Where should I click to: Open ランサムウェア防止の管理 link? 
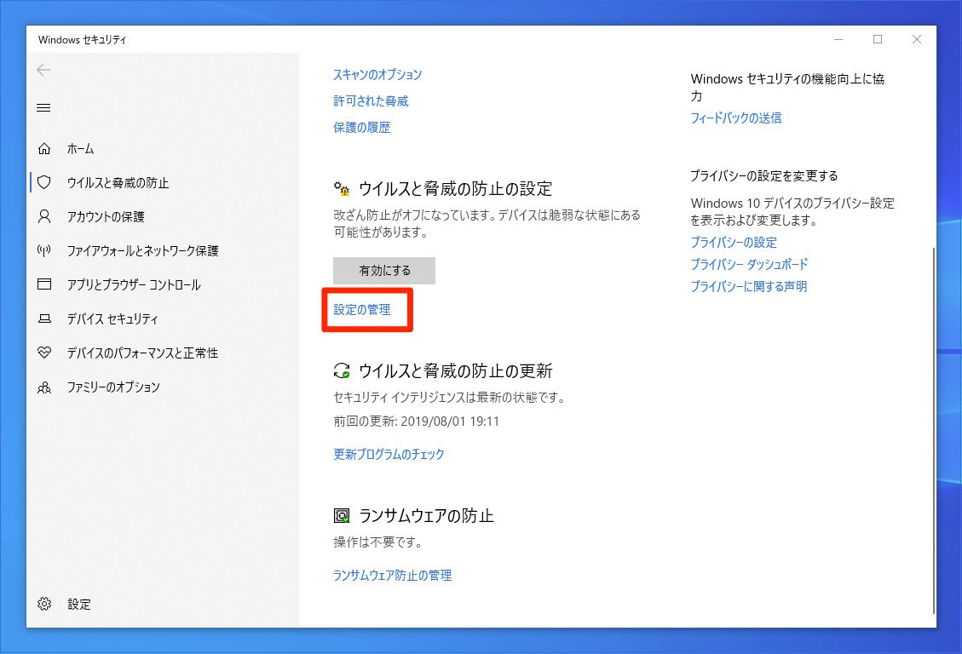tap(392, 576)
